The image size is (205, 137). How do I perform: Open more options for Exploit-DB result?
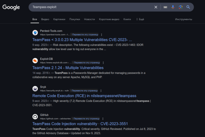coord(103,63)
